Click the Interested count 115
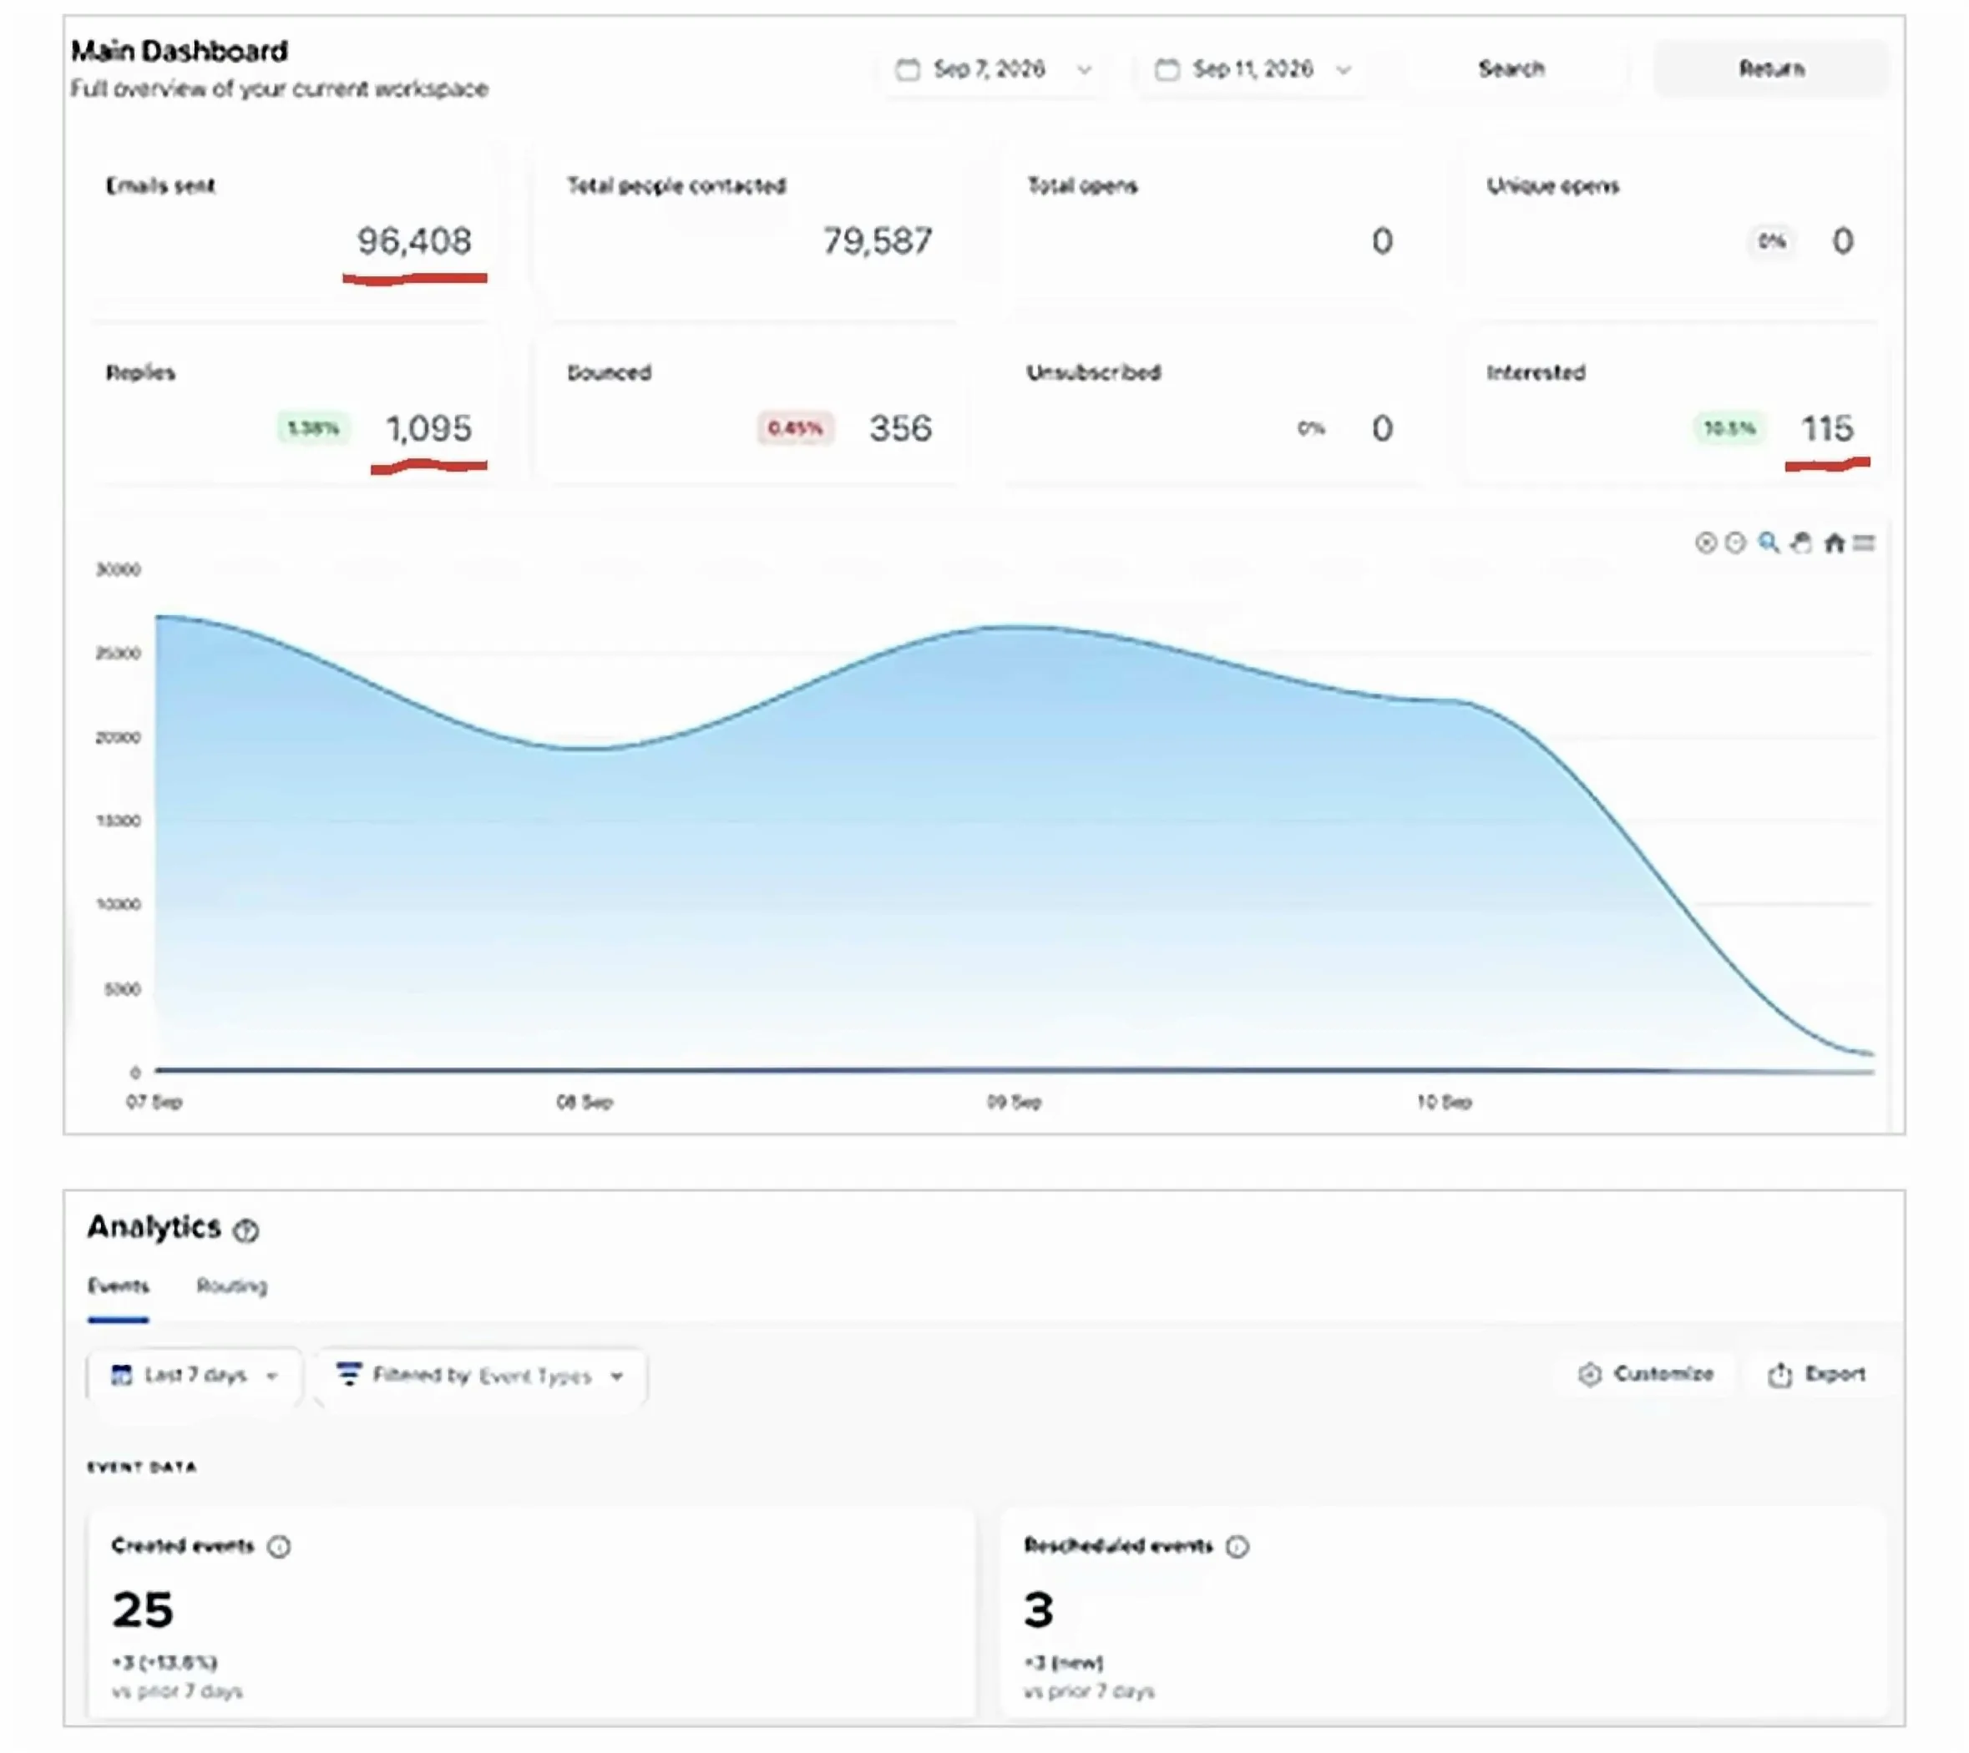Viewport: 1969px width, 1753px height. coord(1827,428)
